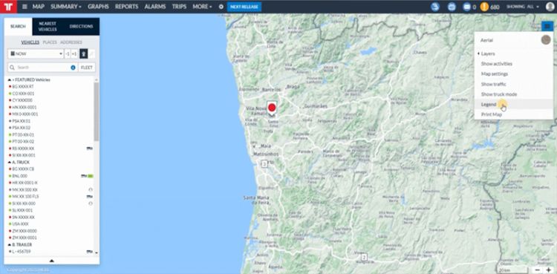
Task: Choose Print Map in map menu
Action: [x=492, y=114]
